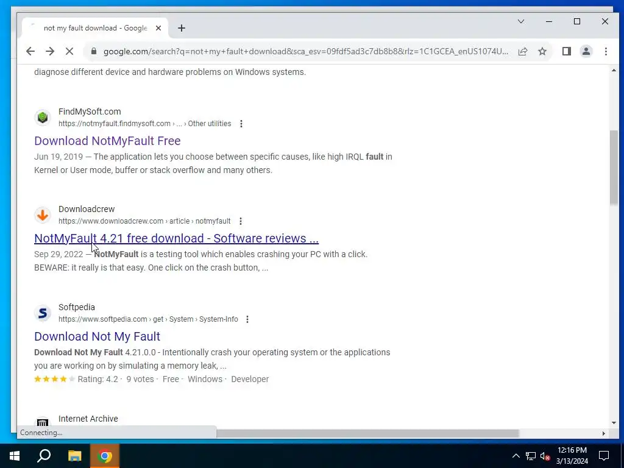The height and width of the screenshot is (468, 624).
Task: Open the Chrome profile menu
Action: [586, 51]
